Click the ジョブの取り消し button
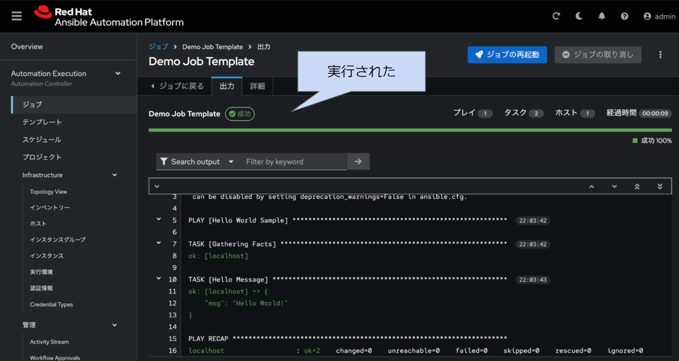The width and height of the screenshot is (679, 361). [598, 55]
